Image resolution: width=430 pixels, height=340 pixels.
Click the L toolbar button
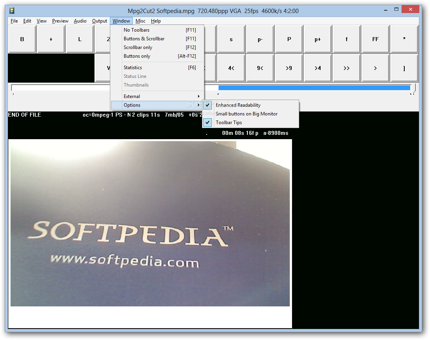[80, 39]
